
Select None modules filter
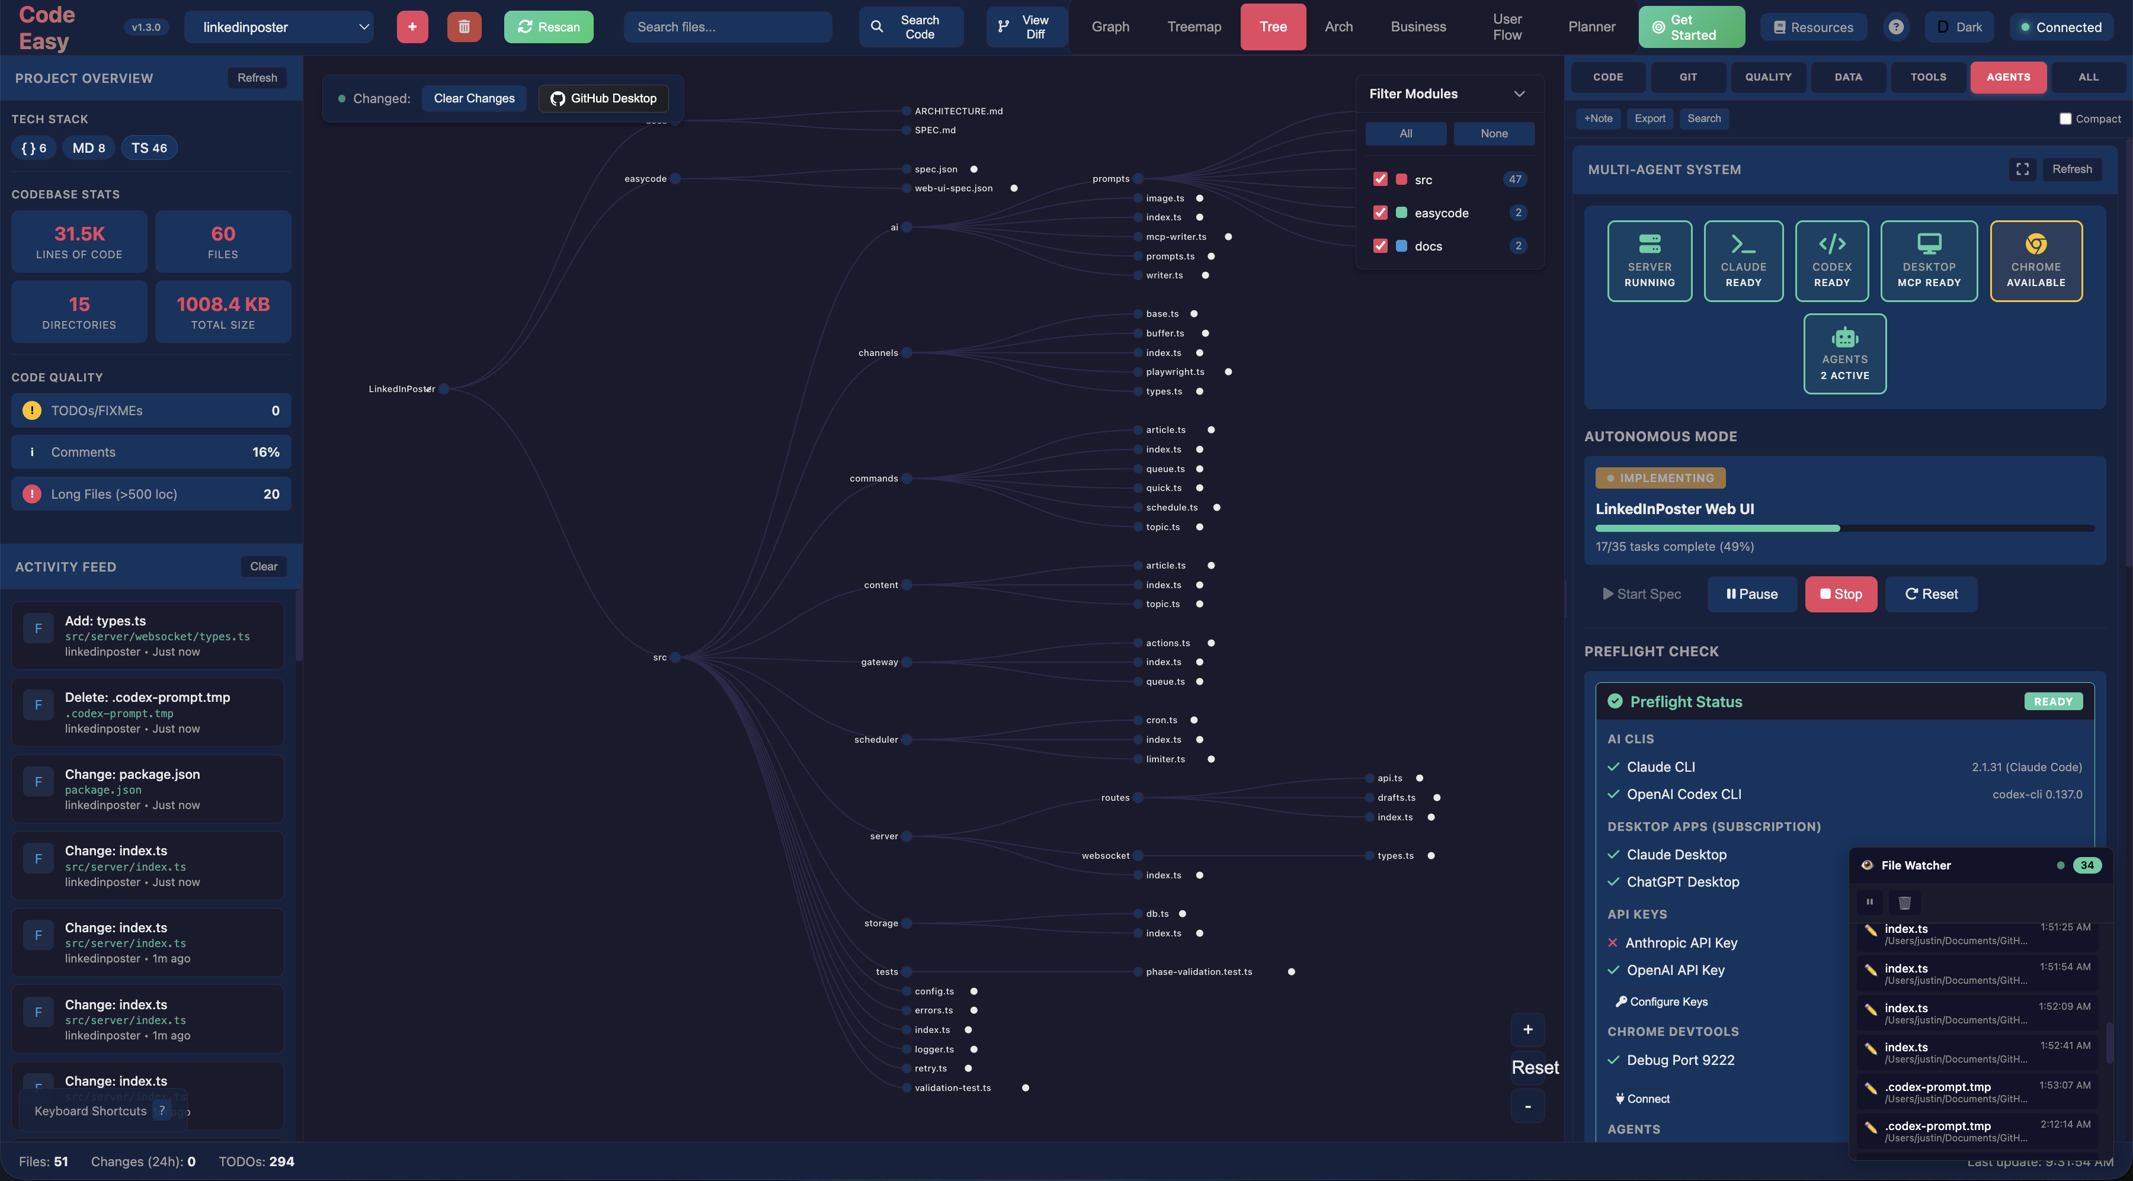pos(1494,133)
